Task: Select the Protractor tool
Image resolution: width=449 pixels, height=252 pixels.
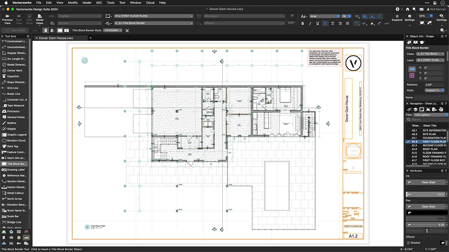Action: [x=13, y=111]
